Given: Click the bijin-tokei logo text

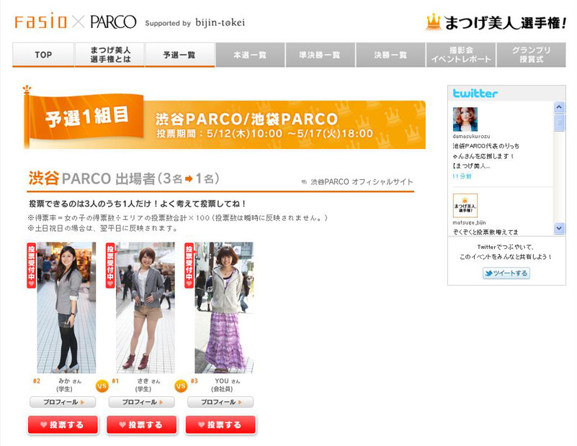Looking at the screenshot, I should (x=220, y=23).
